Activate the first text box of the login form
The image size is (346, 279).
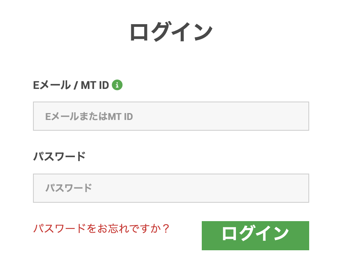pos(171,116)
